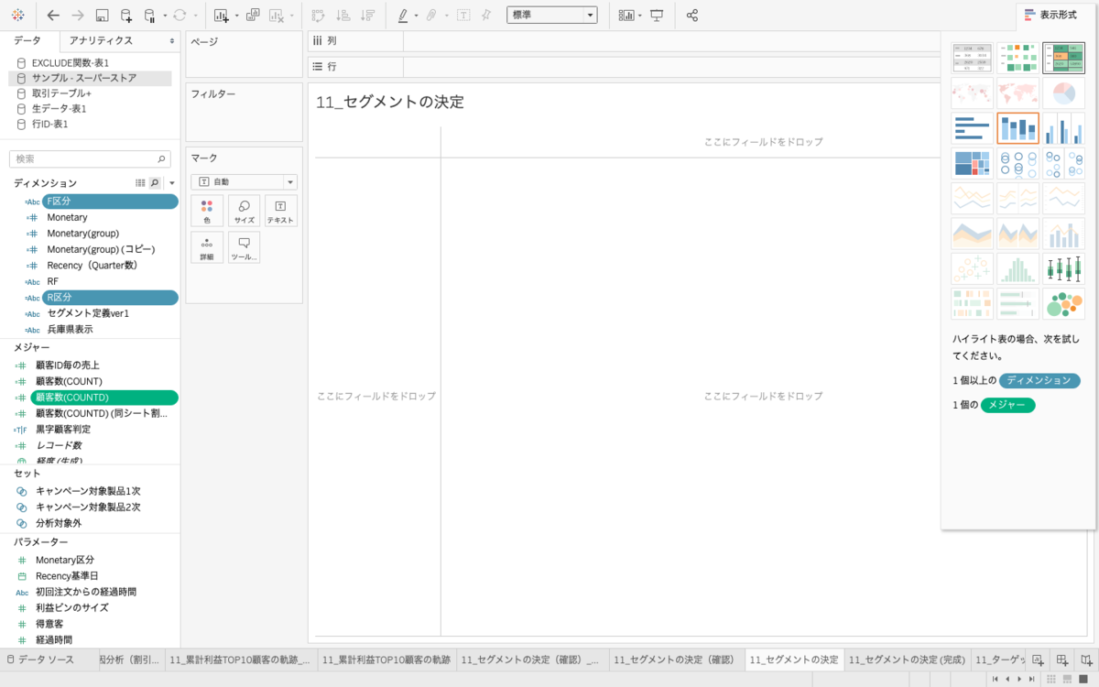This screenshot has height=687, width=1099.
Task: Duplicate the sheet icon in toolbar
Action: tap(253, 15)
